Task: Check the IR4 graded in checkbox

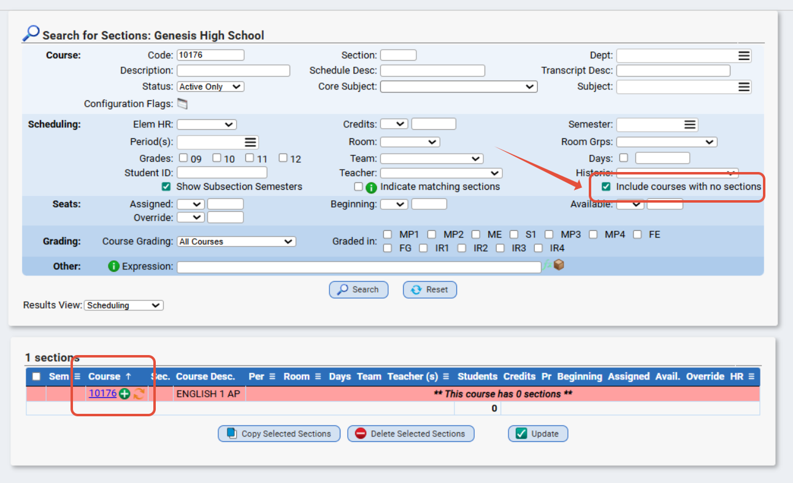Action: point(538,248)
